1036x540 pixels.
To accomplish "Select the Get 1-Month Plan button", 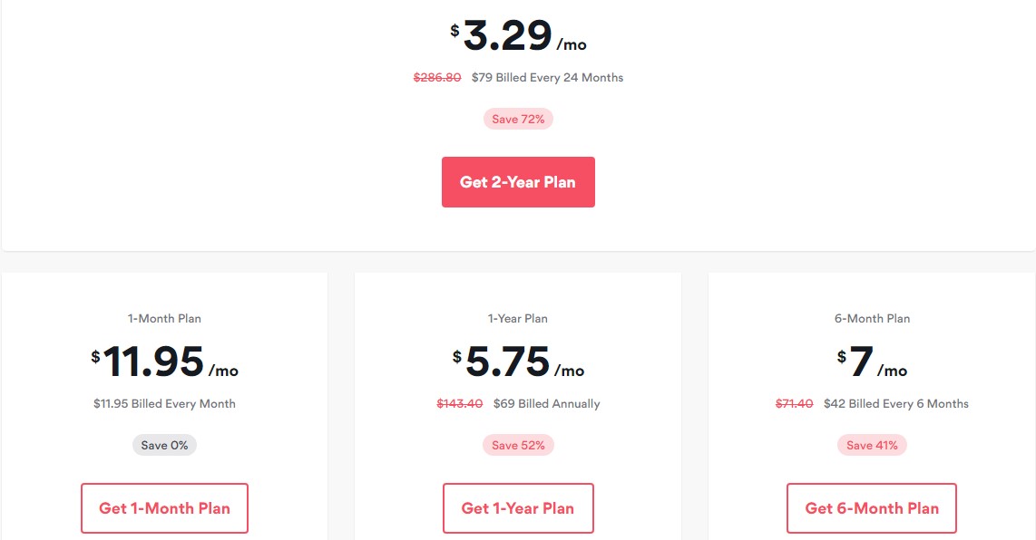I will click(x=164, y=508).
